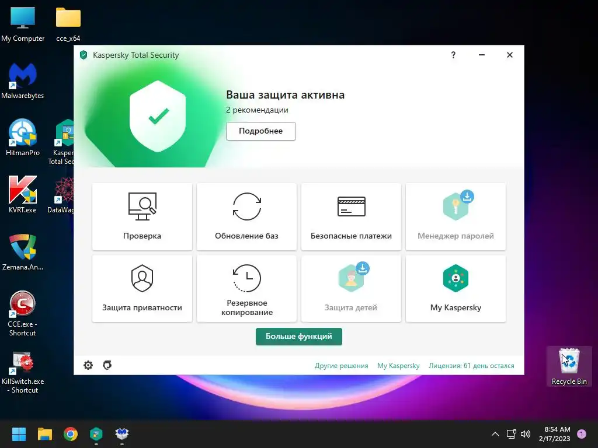
Task: Open the notification badge in taskbar
Action: (x=582, y=434)
